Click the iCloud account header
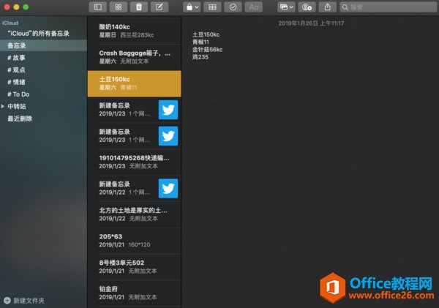439x308 pixels. (10, 23)
